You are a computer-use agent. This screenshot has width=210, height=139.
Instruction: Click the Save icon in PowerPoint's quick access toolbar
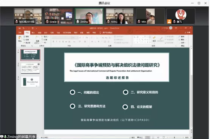(x=20, y=28)
